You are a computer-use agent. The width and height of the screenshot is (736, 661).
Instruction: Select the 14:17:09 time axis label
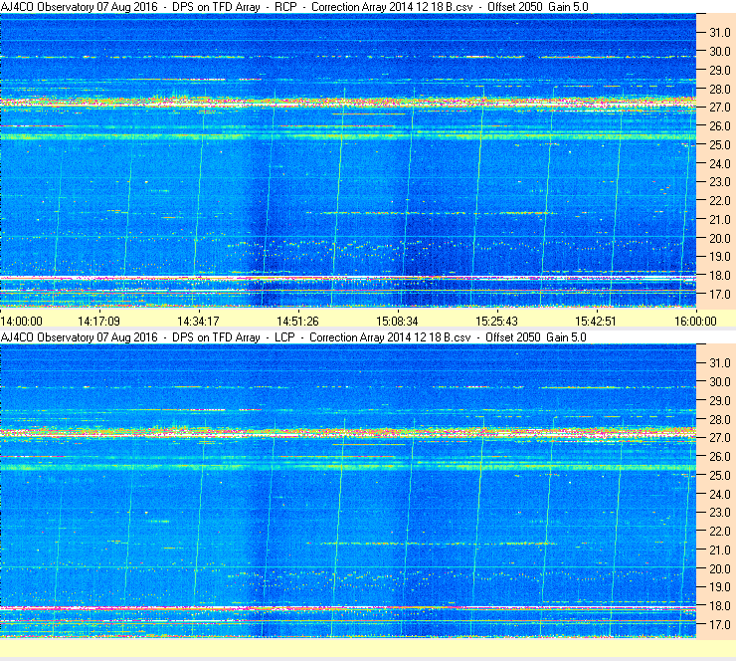click(x=98, y=322)
